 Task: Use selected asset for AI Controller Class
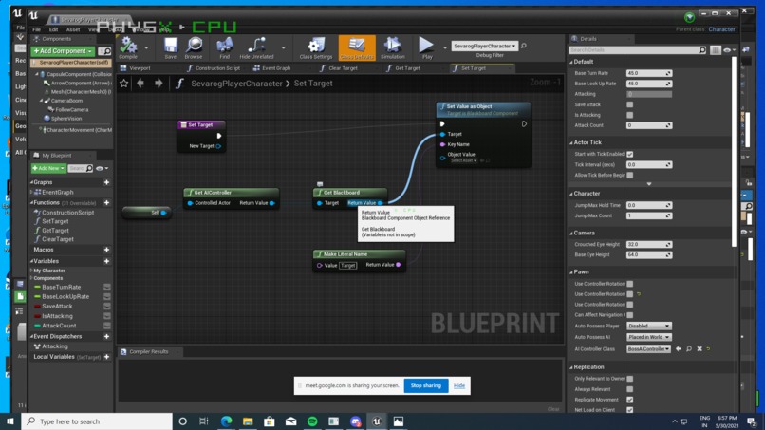[679, 349]
